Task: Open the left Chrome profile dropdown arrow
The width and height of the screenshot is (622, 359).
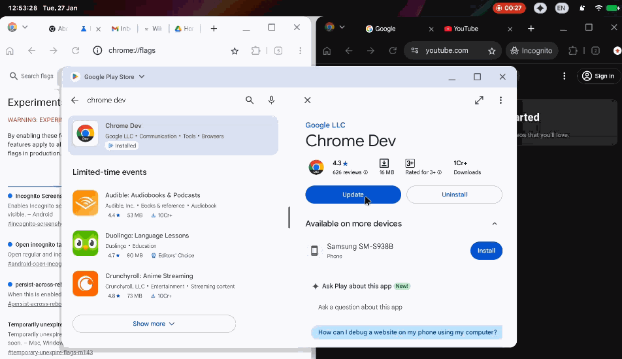Action: pyautogui.click(x=25, y=27)
